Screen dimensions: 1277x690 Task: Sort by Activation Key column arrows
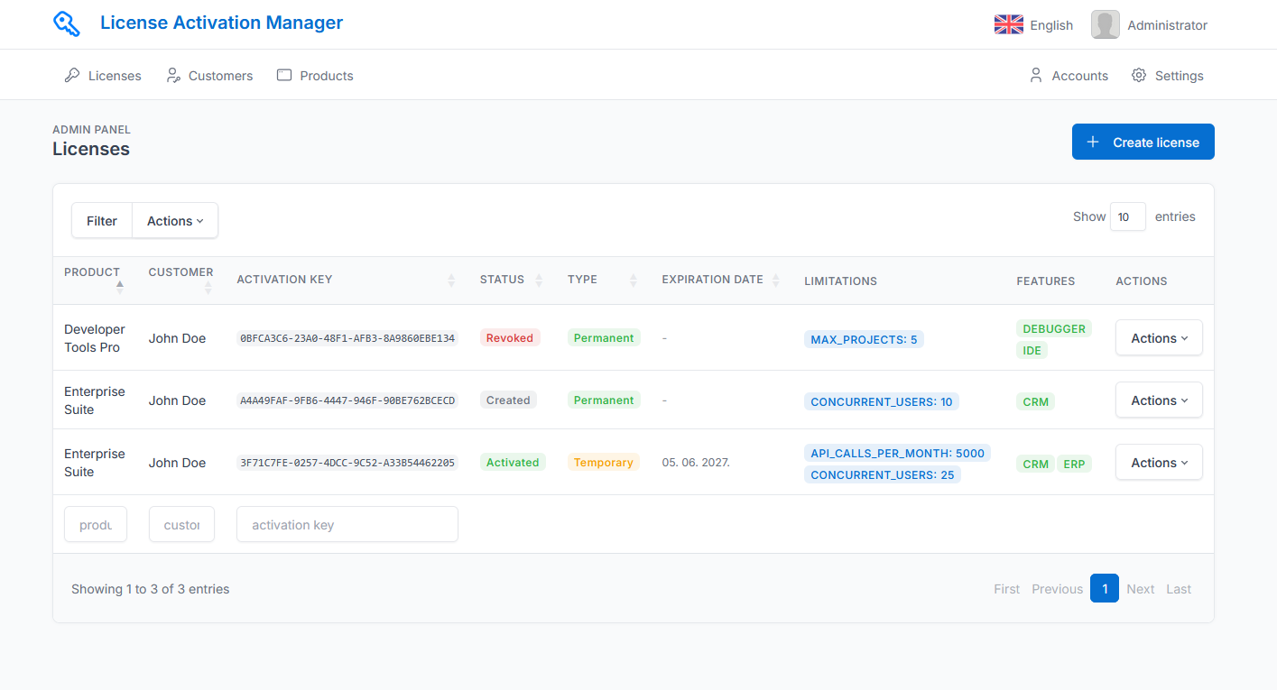pos(451,281)
